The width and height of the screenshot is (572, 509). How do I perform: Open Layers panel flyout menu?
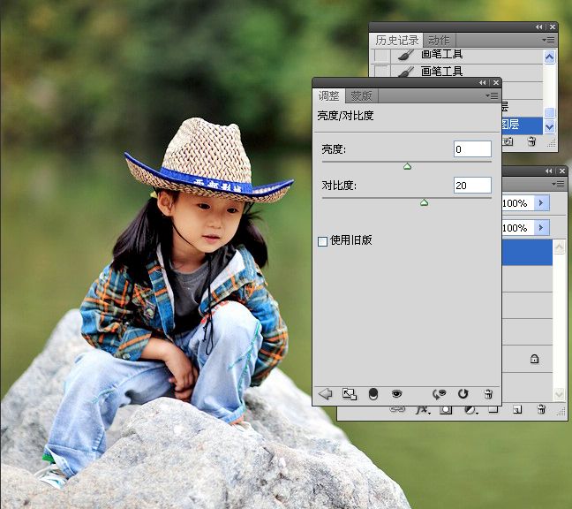[x=558, y=185]
